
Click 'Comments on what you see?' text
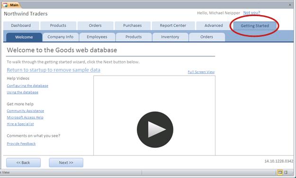coord(34,136)
